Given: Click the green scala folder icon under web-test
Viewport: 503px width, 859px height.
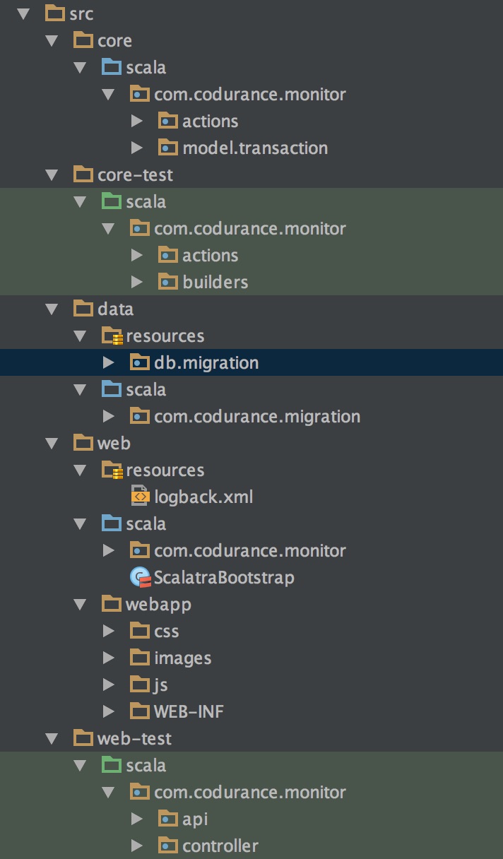Looking at the screenshot, I should coord(112,765).
